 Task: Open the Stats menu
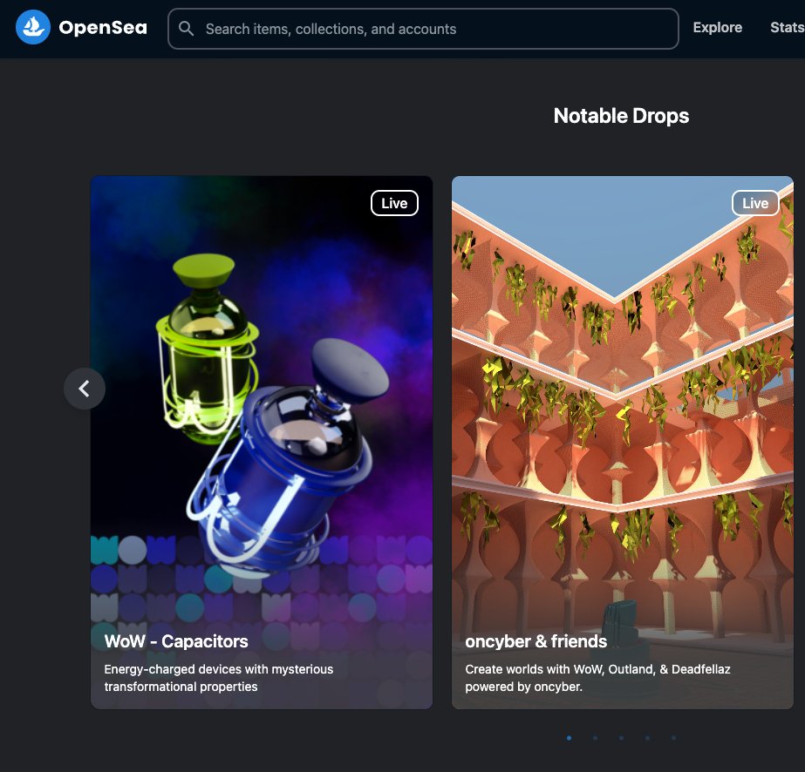(x=787, y=27)
